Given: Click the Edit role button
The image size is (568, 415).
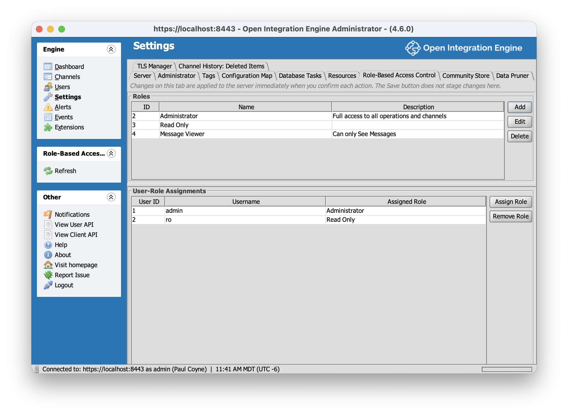Looking at the screenshot, I should (520, 122).
